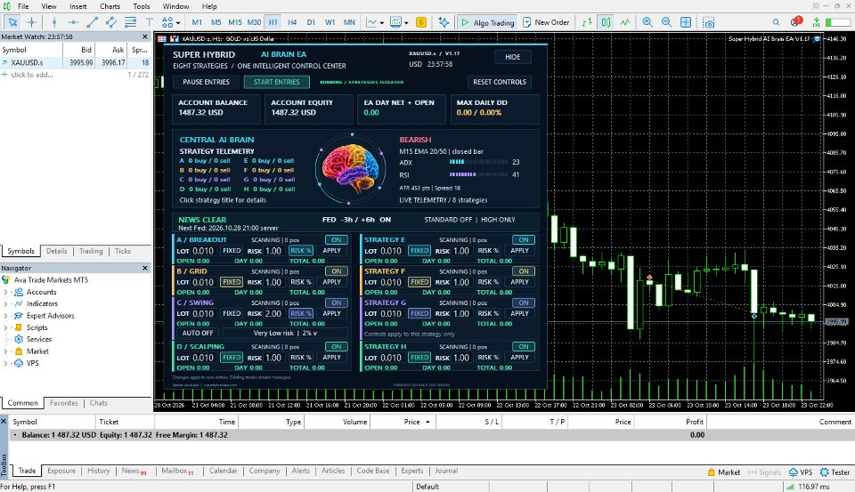The width and height of the screenshot is (855, 492).
Task: Click PAUSE ENTRIES in EA panel
Action: 206,82
